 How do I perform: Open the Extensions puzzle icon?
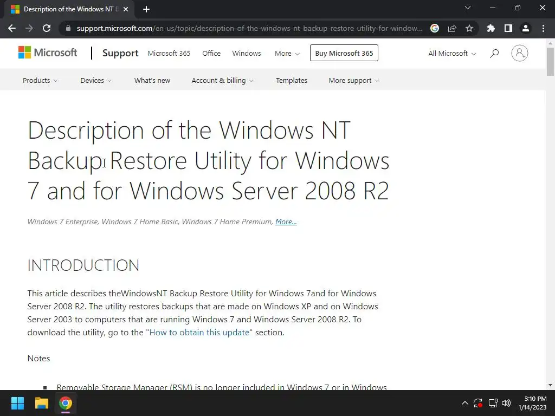[491, 28]
